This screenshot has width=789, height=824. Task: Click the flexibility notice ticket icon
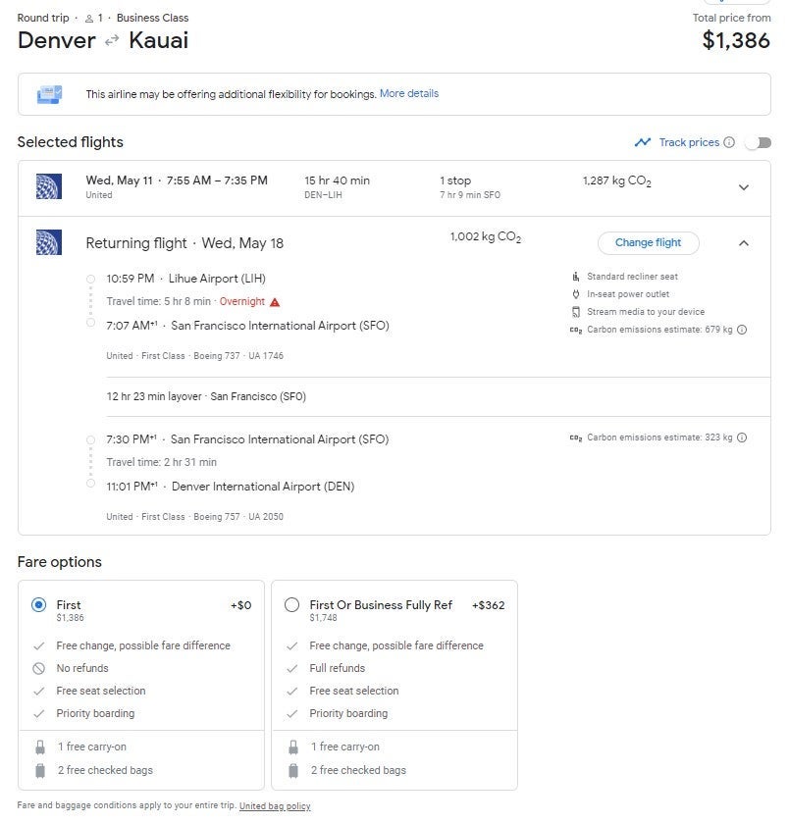(49, 94)
